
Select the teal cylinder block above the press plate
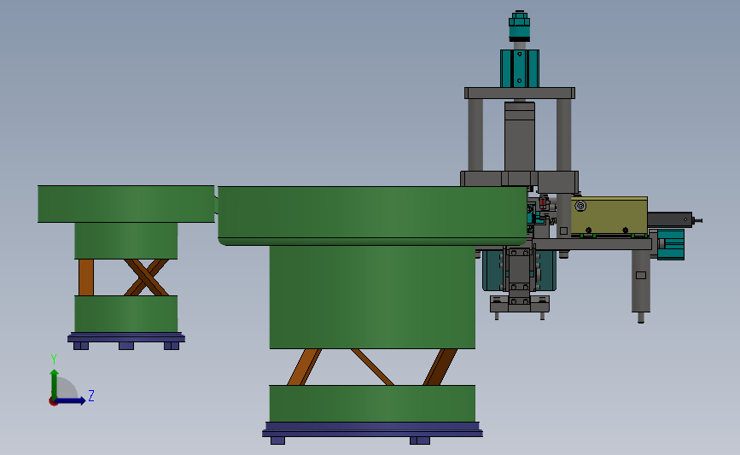520,68
